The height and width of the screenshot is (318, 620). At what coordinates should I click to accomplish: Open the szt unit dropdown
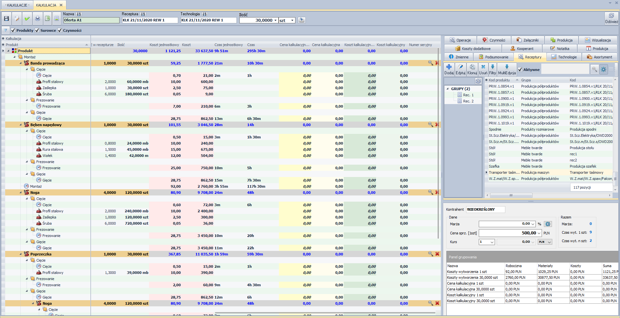pos(292,20)
